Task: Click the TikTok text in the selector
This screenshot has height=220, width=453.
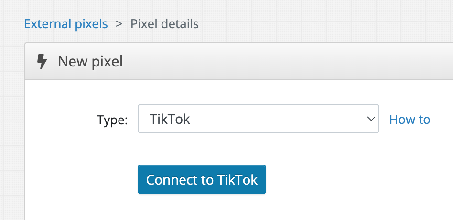Action: coord(170,119)
